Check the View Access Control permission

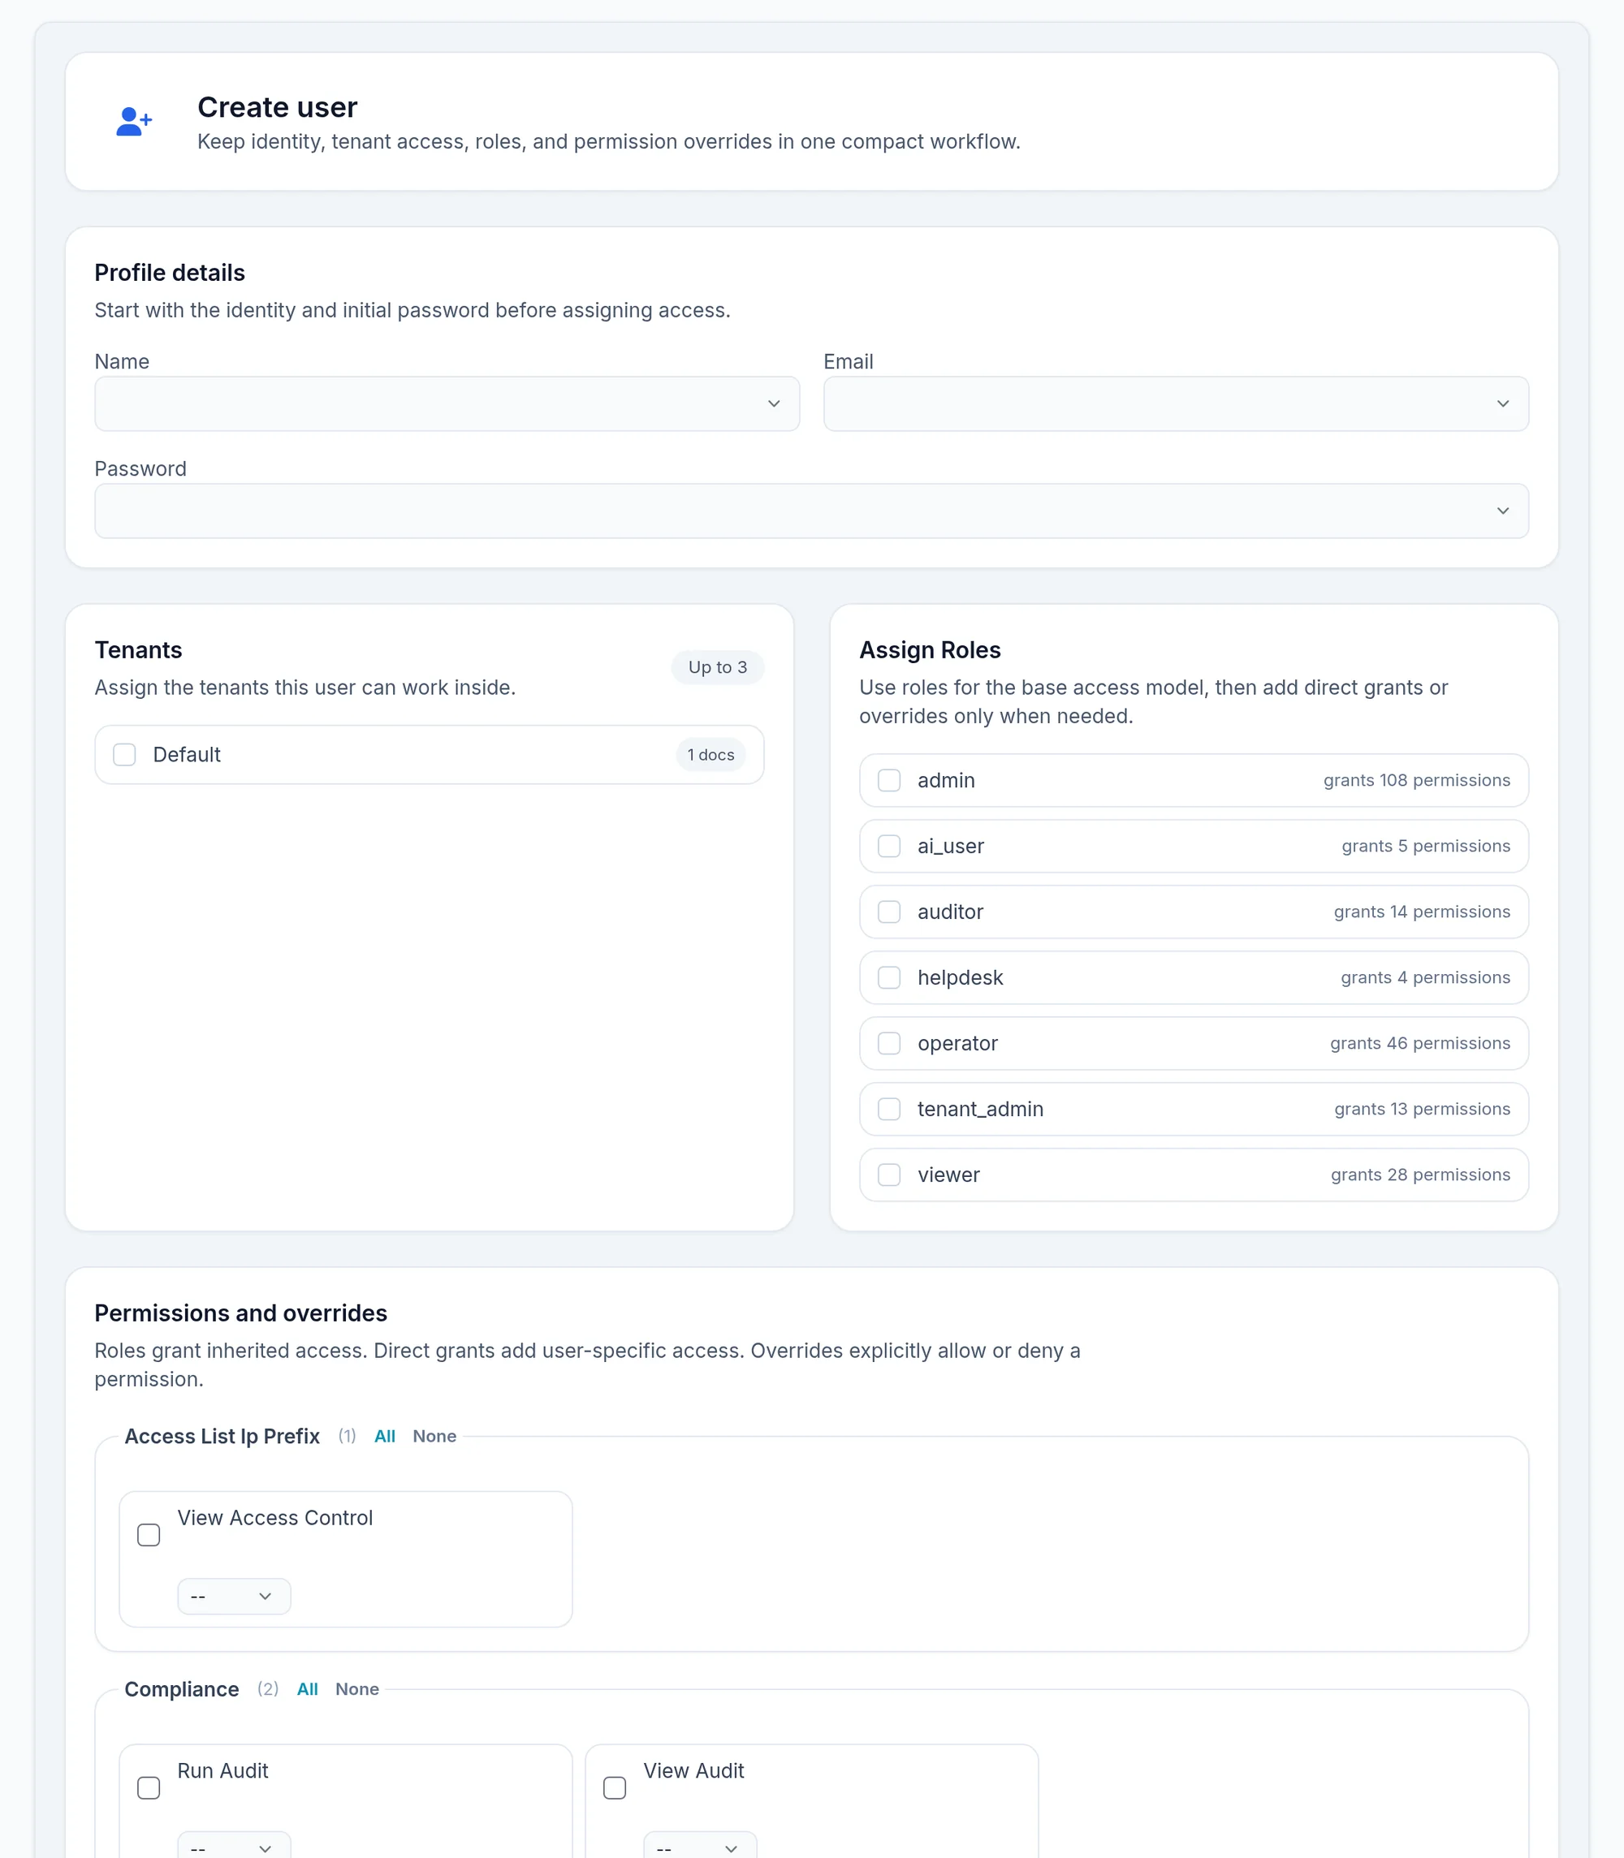149,1535
